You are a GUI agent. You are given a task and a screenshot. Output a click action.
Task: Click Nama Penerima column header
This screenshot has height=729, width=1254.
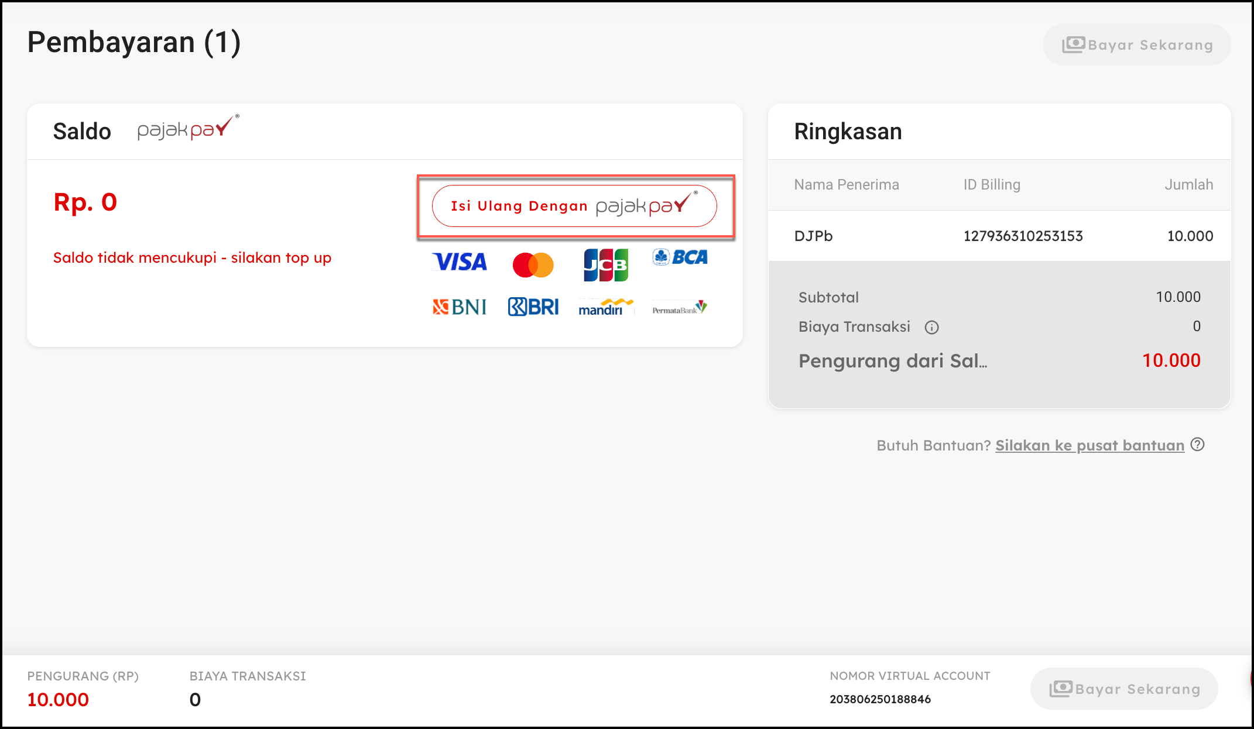pos(847,185)
